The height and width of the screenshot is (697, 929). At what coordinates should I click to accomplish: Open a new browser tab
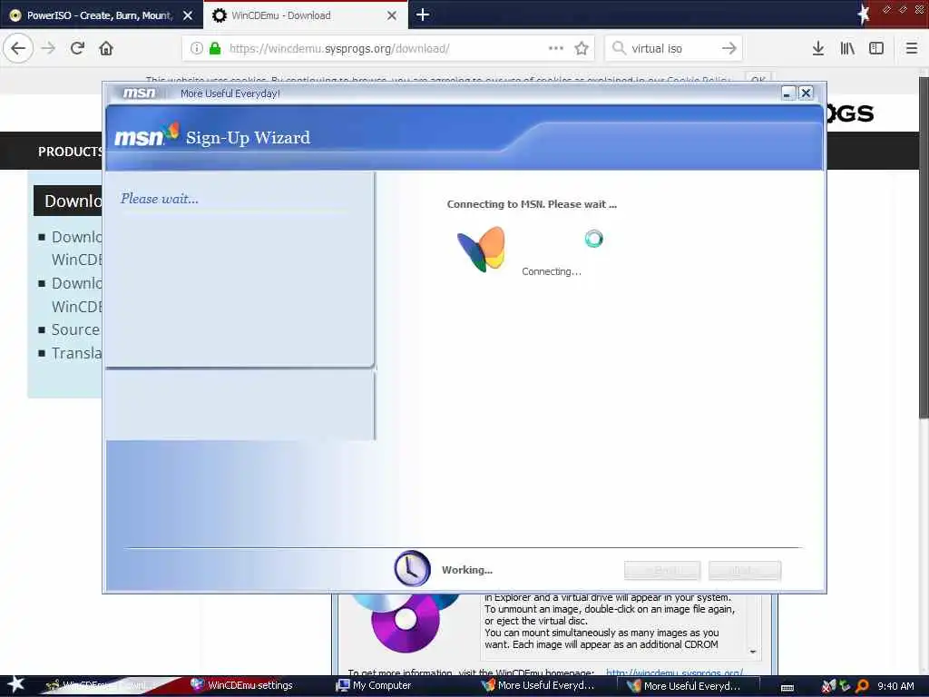coord(423,15)
